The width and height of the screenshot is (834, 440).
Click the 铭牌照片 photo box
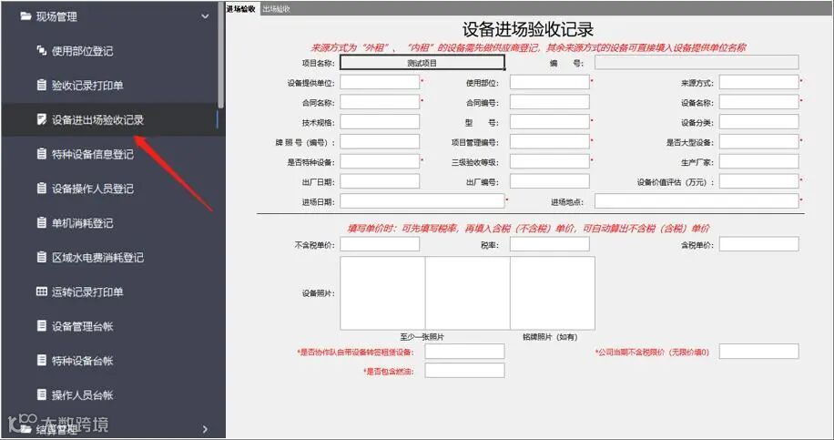(553, 293)
